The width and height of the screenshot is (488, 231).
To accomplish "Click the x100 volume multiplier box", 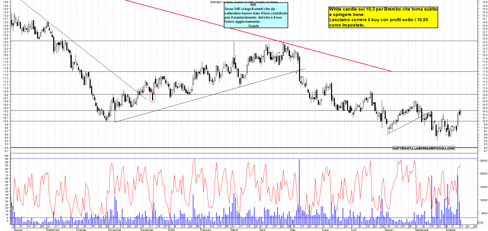I will [x=480, y=223].
